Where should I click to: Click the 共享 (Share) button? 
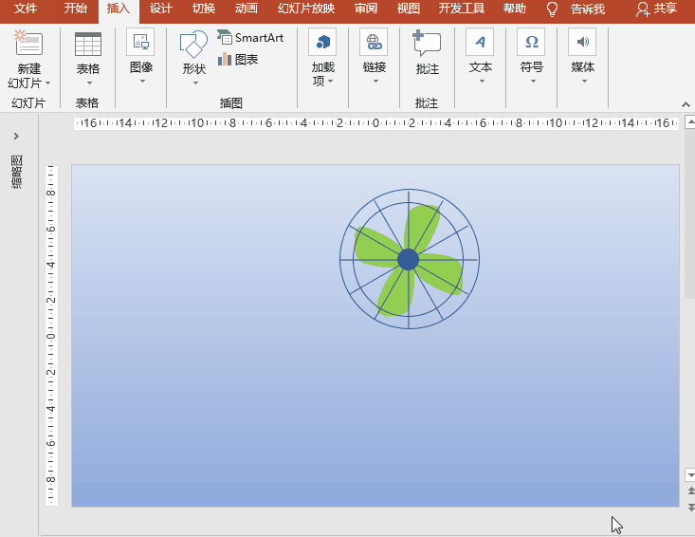point(657,9)
